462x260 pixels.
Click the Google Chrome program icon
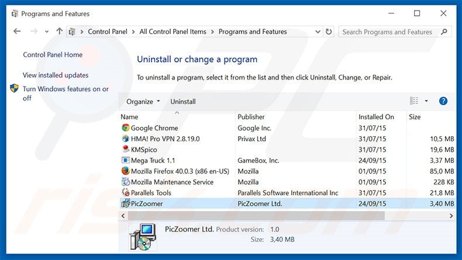click(126, 127)
